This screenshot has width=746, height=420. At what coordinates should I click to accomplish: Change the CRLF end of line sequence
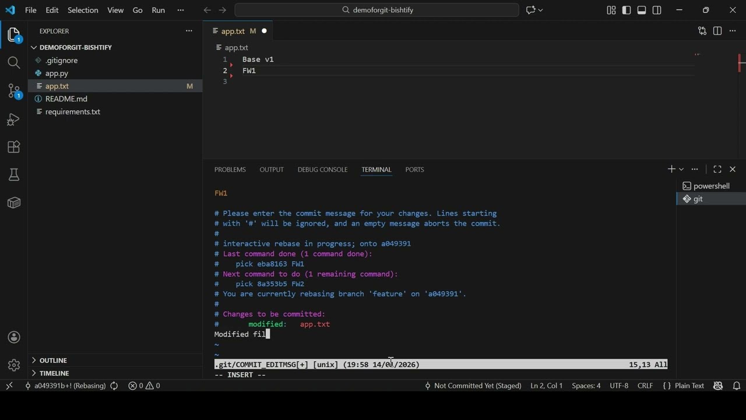pos(645,386)
